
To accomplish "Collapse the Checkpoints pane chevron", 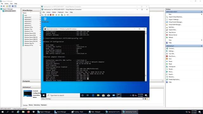I will [x=163, y=81].
